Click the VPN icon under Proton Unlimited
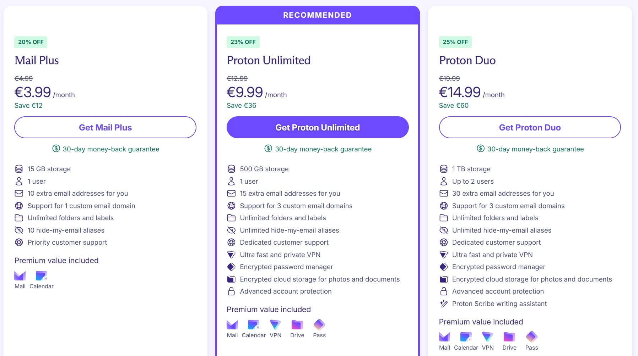The height and width of the screenshot is (356, 638). click(x=275, y=324)
